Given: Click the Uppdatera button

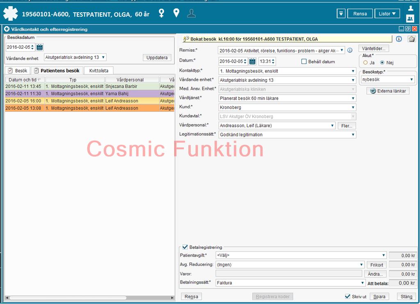Looking at the screenshot, I should tap(157, 57).
